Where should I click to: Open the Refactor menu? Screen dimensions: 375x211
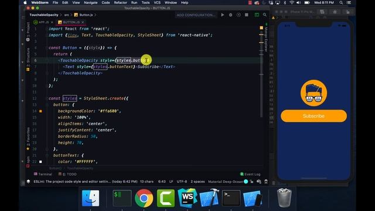120,2
